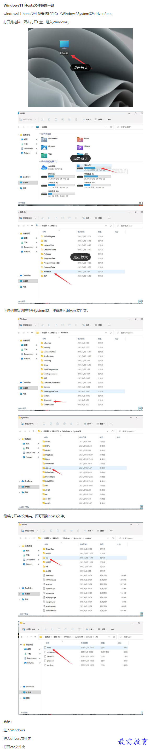Select the networks file in the etc window
Screen dimensions: 150x750
(x=86, y=657)
